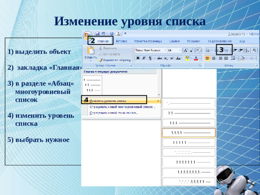Toggle bold Ж formatting
This screenshot has height=195, width=260.
pyautogui.click(x=138, y=58)
